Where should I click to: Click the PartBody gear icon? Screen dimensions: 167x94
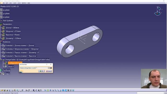pyautogui.click(x=1, y=70)
